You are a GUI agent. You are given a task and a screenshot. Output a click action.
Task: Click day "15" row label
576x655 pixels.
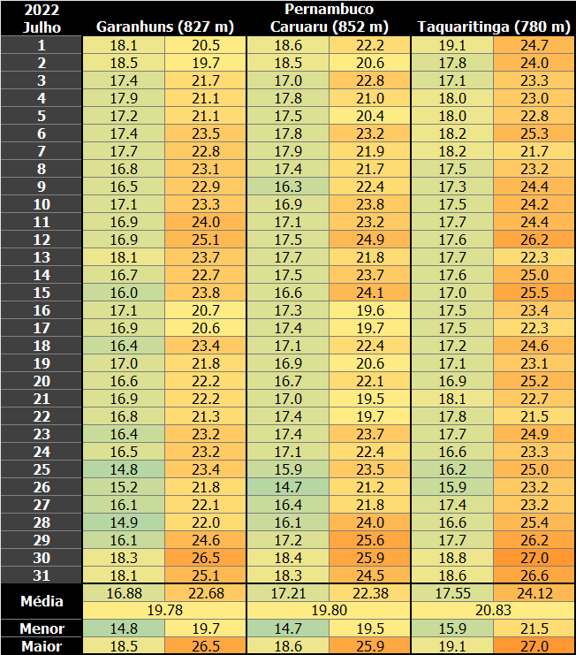click(x=42, y=293)
